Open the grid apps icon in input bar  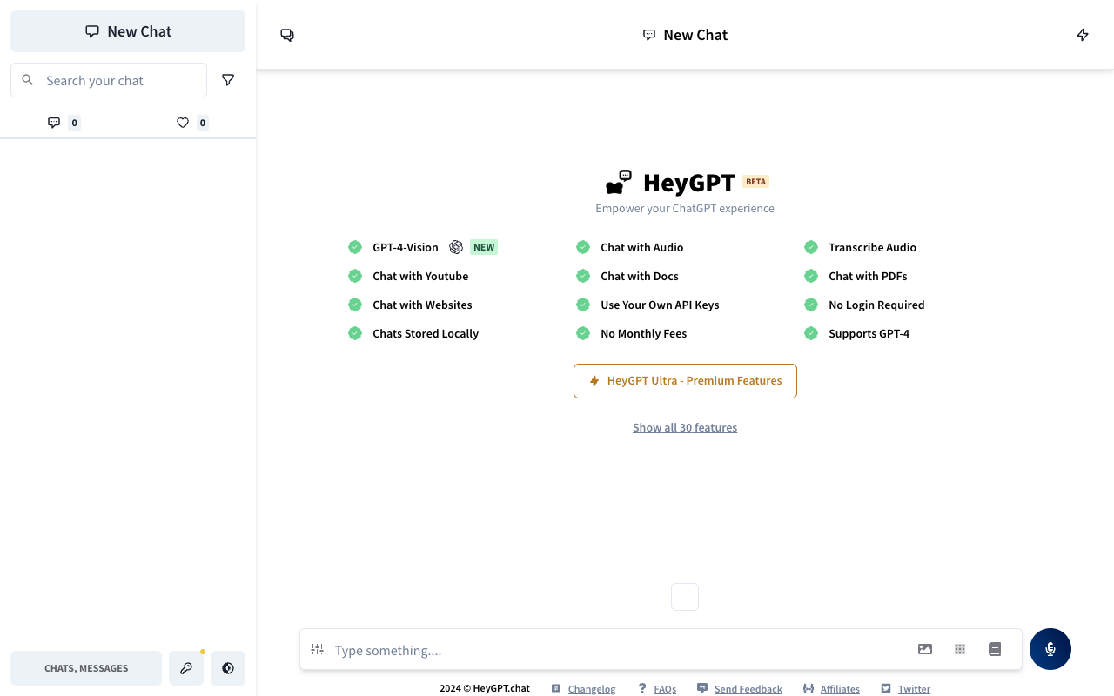pyautogui.click(x=960, y=649)
